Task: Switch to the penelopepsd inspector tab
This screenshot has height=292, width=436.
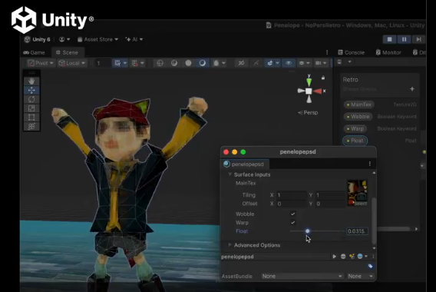Action: point(244,164)
